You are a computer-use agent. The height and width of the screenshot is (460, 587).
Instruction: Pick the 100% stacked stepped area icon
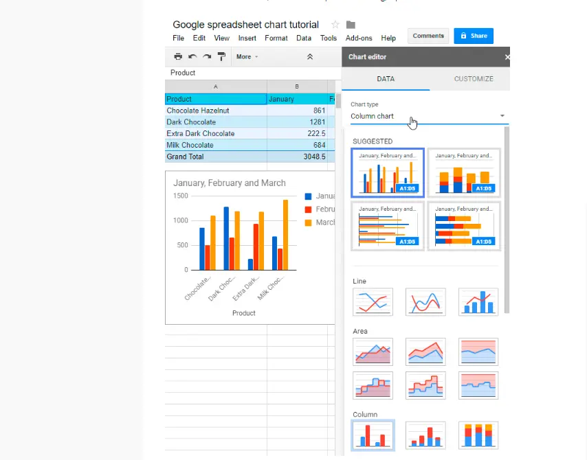pos(478,385)
